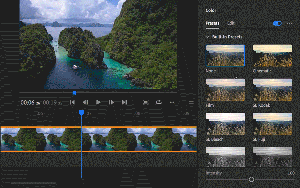This screenshot has height=188, width=300.
Task: Jump to the previous edit point
Action: click(x=72, y=102)
